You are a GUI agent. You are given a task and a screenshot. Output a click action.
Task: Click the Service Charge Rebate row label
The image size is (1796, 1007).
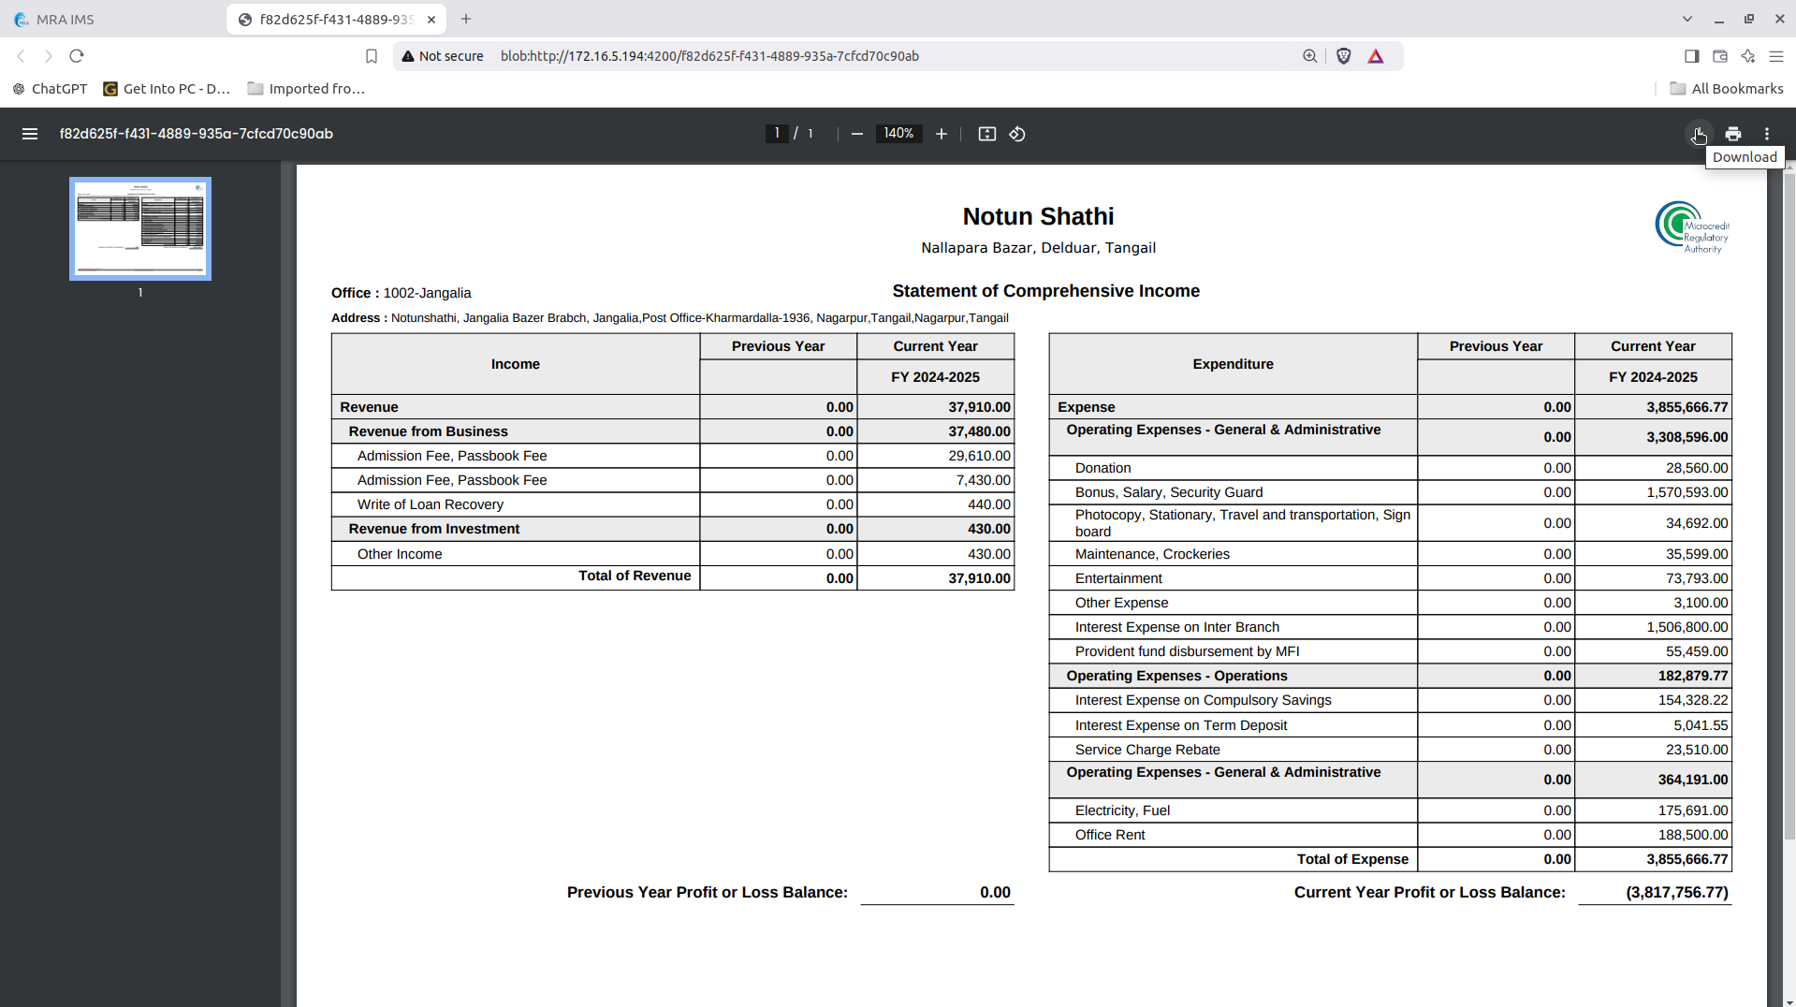click(x=1147, y=750)
